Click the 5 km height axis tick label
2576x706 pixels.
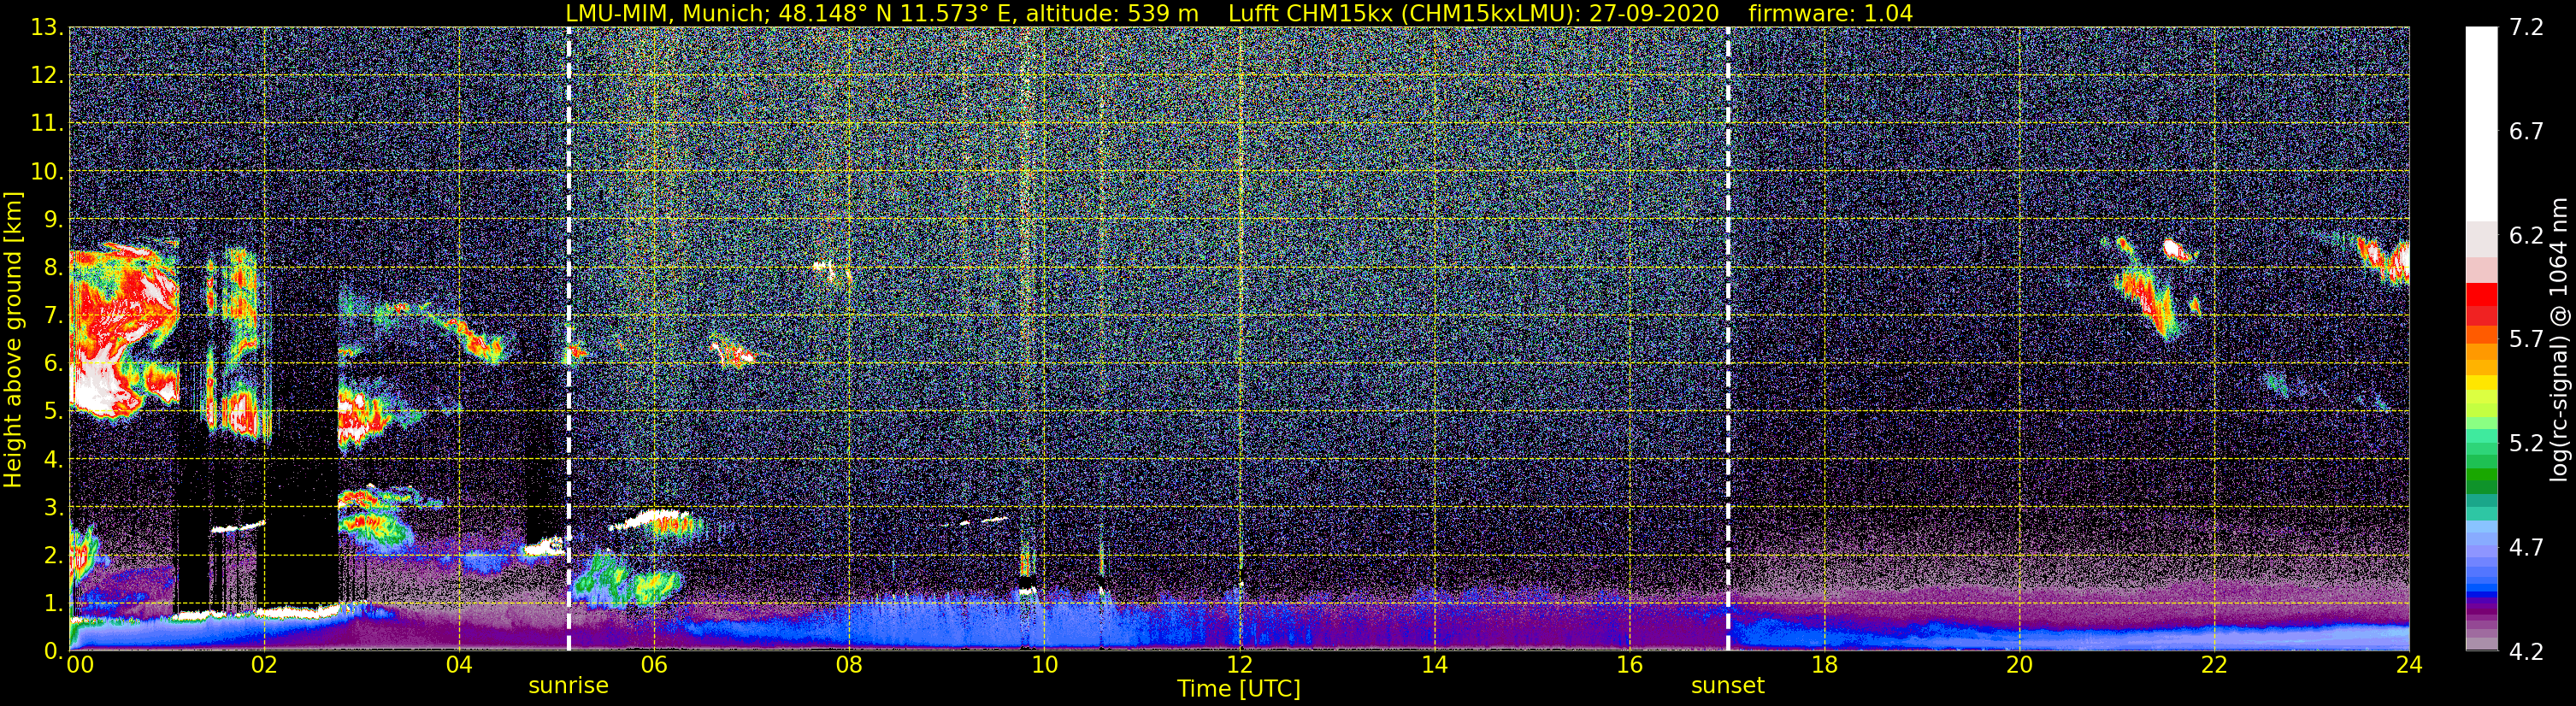coord(52,412)
